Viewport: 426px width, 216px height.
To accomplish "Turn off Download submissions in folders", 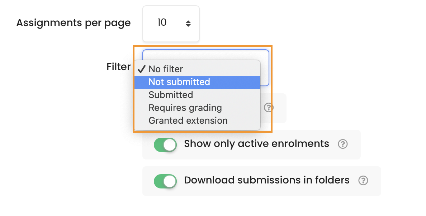I will pos(165,181).
